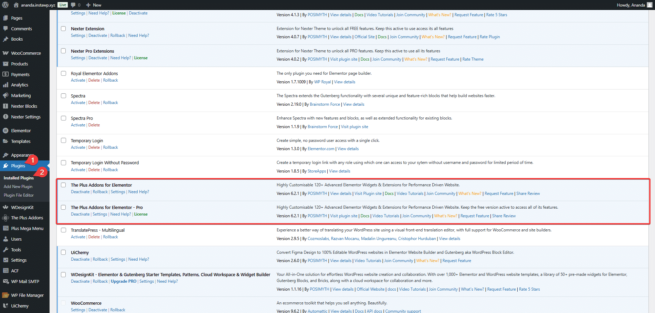The height and width of the screenshot is (313, 655).
Task: Click the WooCommerce sidebar icon
Action: [x=6, y=53]
